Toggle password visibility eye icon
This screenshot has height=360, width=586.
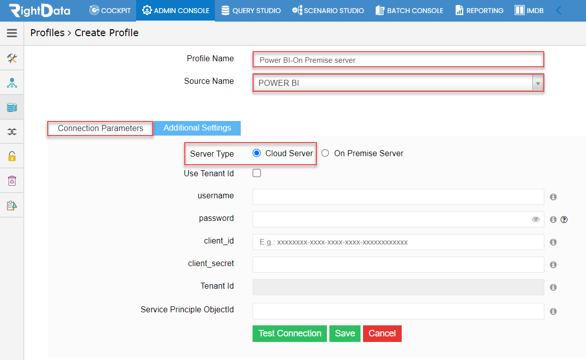tap(536, 219)
